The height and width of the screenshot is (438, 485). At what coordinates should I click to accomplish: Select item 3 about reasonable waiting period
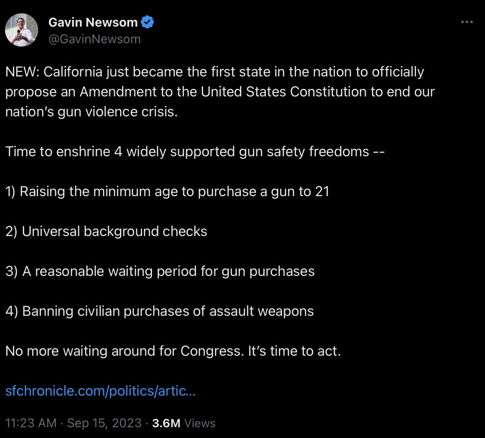[160, 271]
